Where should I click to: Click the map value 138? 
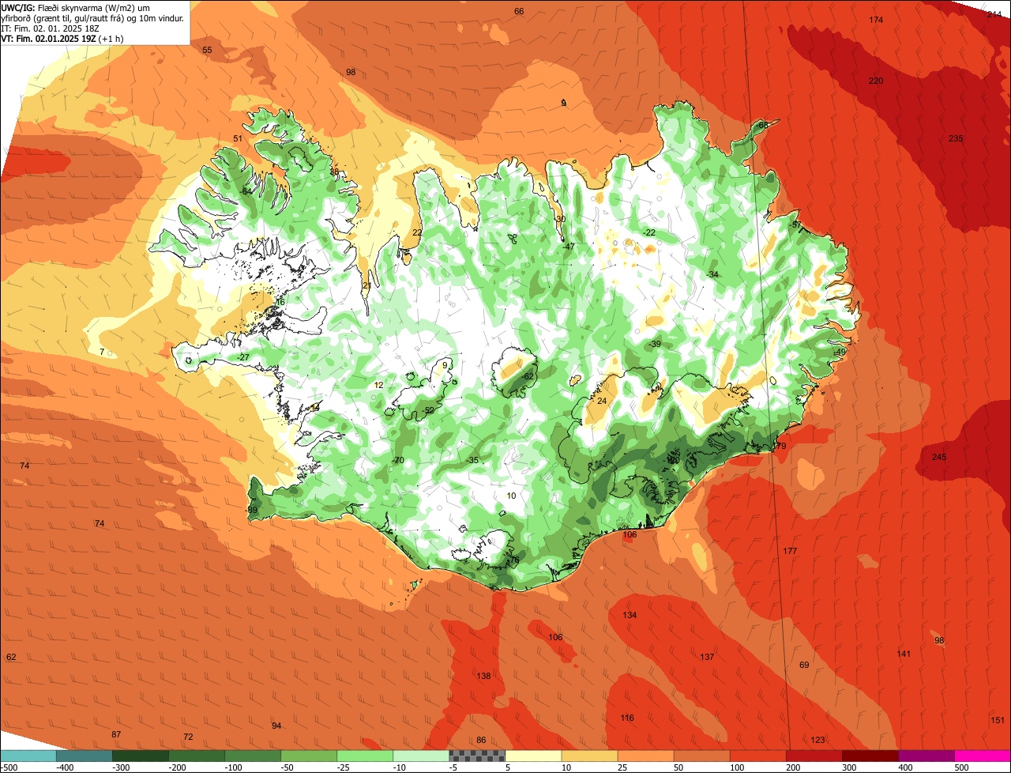483,675
